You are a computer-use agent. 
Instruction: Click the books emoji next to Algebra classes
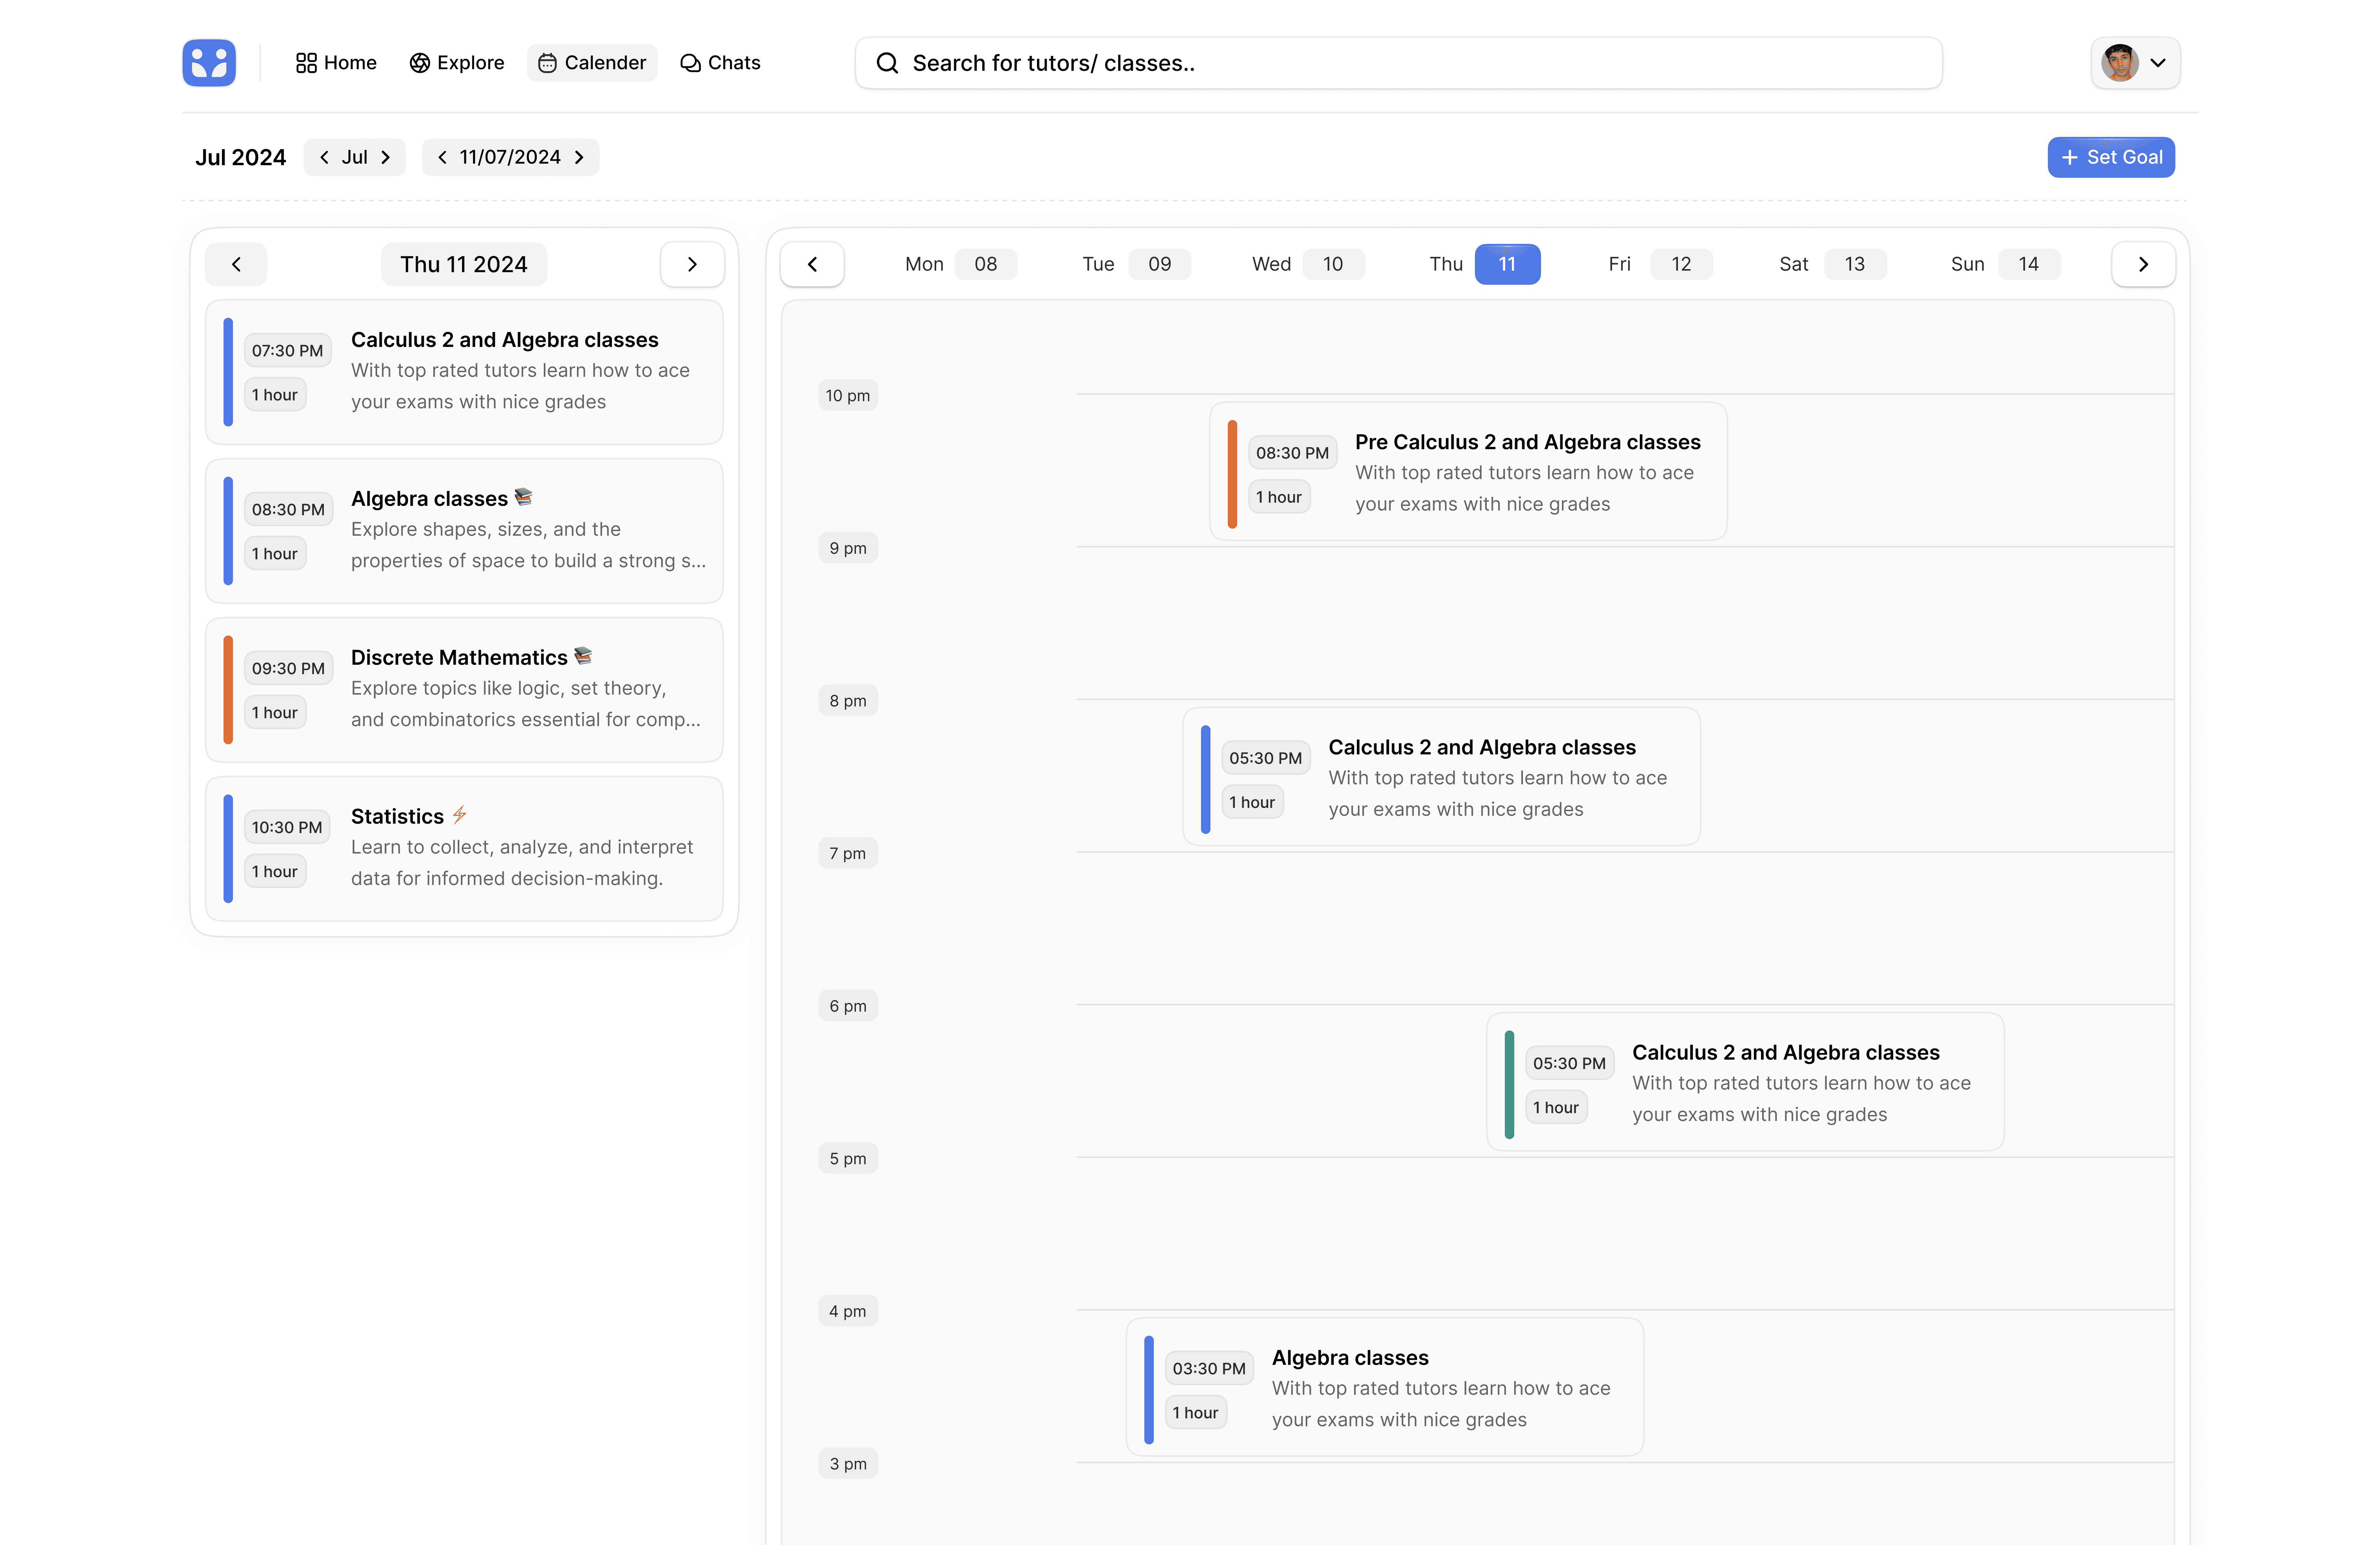[x=523, y=497]
